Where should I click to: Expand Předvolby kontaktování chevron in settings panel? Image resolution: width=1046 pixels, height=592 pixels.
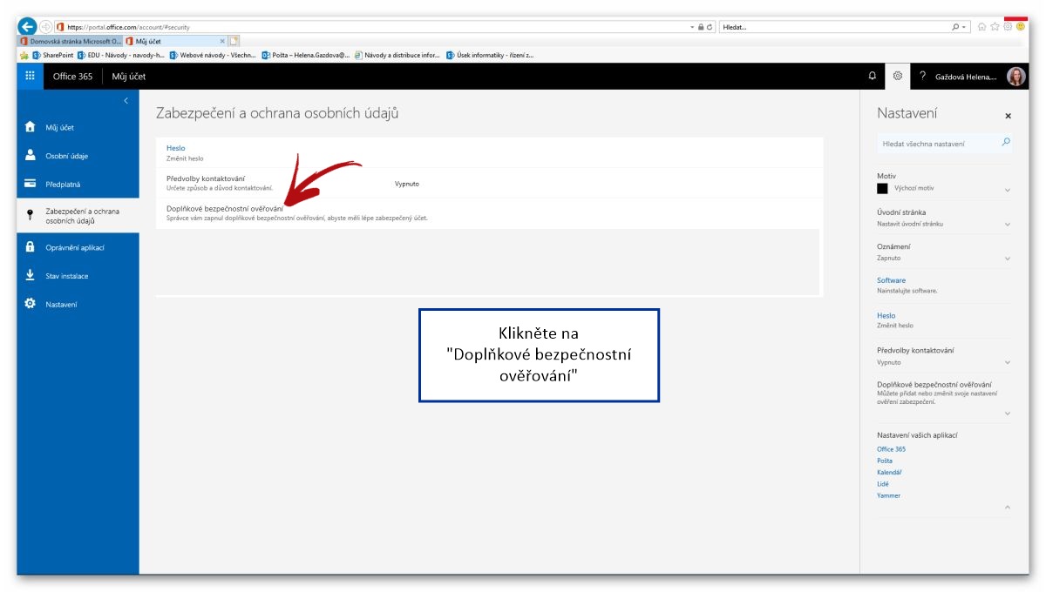point(1008,362)
